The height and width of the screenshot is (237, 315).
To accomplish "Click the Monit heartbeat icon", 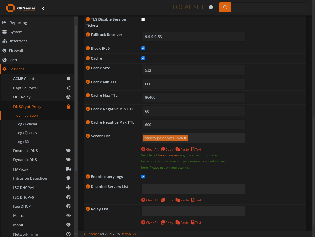I will click(x=68, y=225).
